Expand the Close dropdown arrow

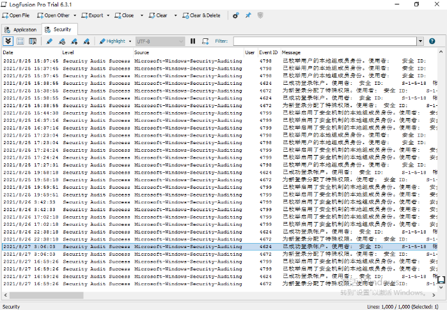coord(142,15)
